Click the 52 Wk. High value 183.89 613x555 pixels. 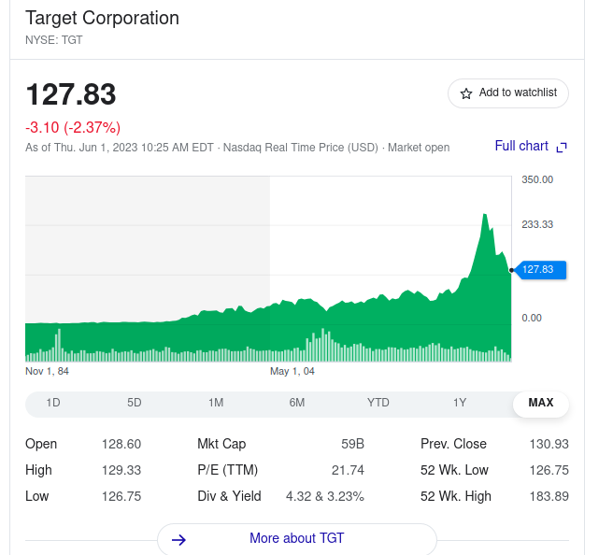tap(549, 496)
